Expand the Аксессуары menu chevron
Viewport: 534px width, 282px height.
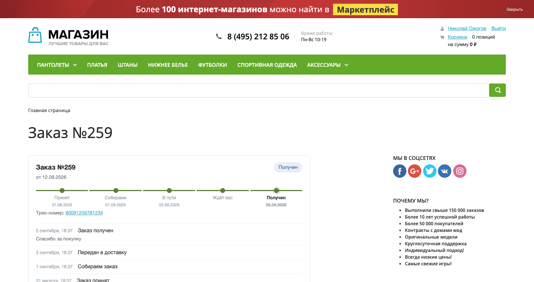coord(346,65)
